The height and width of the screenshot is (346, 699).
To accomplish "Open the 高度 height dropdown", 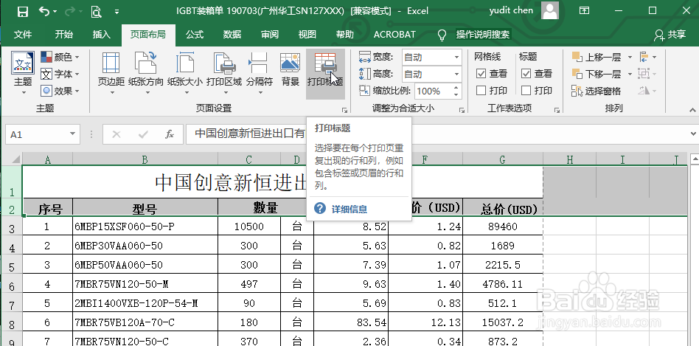I will pos(457,74).
